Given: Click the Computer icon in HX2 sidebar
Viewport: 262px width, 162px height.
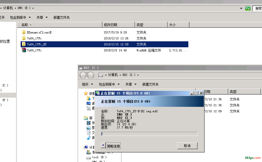Looking at the screenshot, I should coord(86,147).
